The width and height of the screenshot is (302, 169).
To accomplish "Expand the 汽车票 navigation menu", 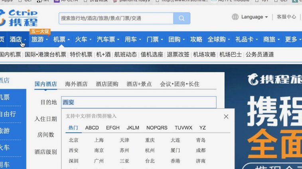I will [x=108, y=39].
